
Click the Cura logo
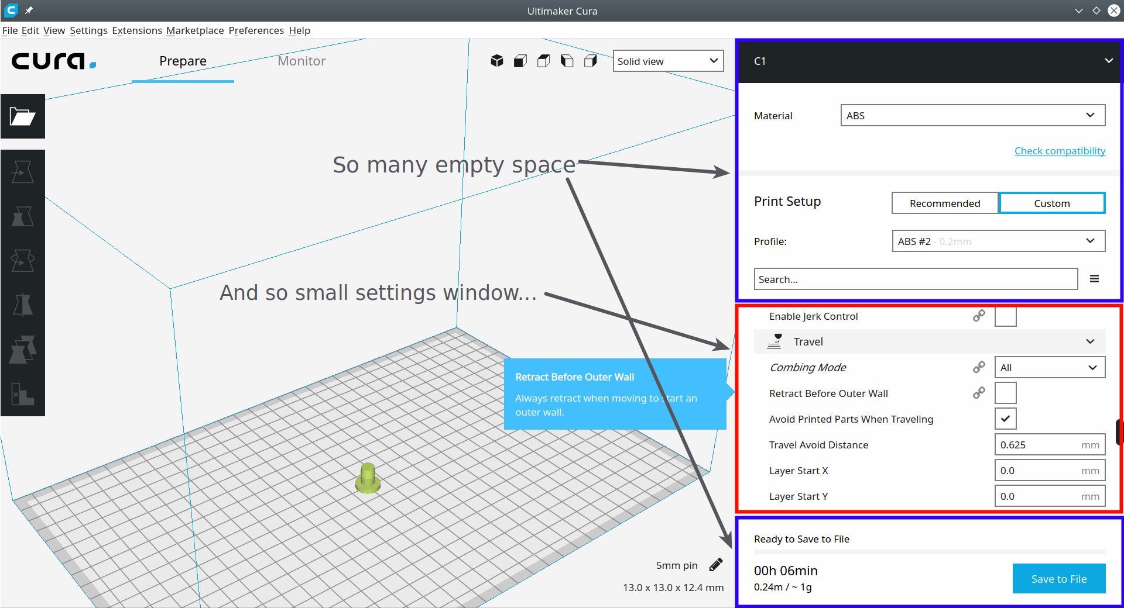(54, 61)
